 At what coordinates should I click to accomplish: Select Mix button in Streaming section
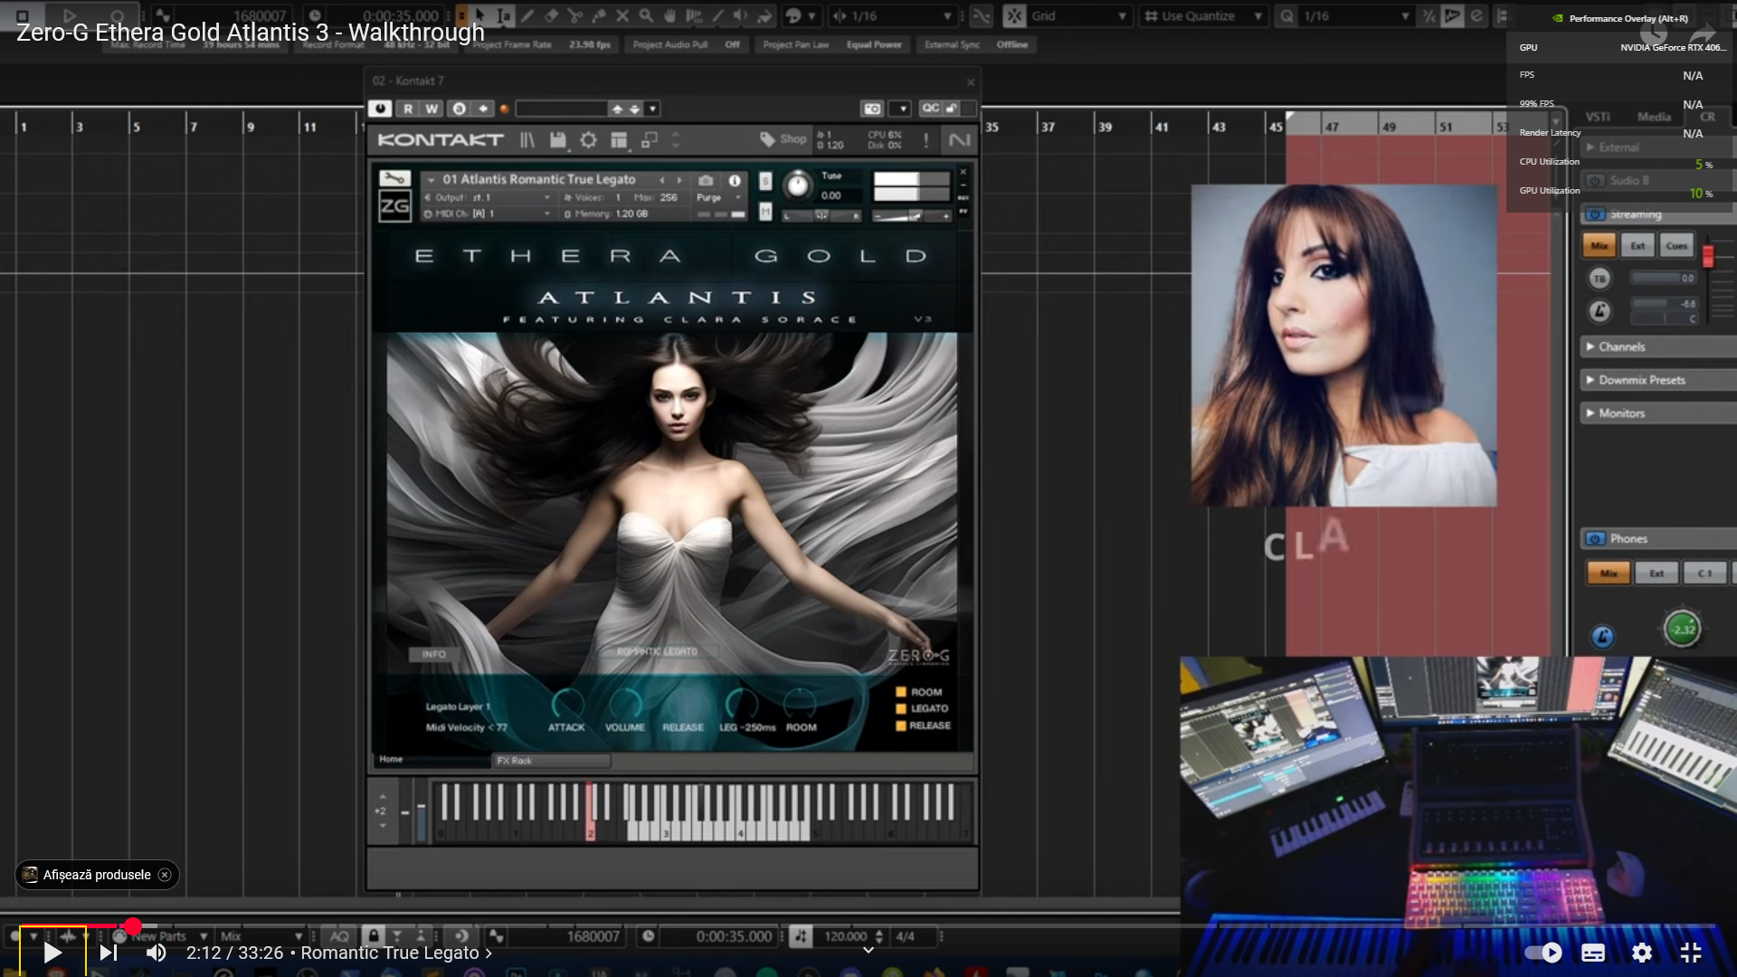click(x=1599, y=246)
